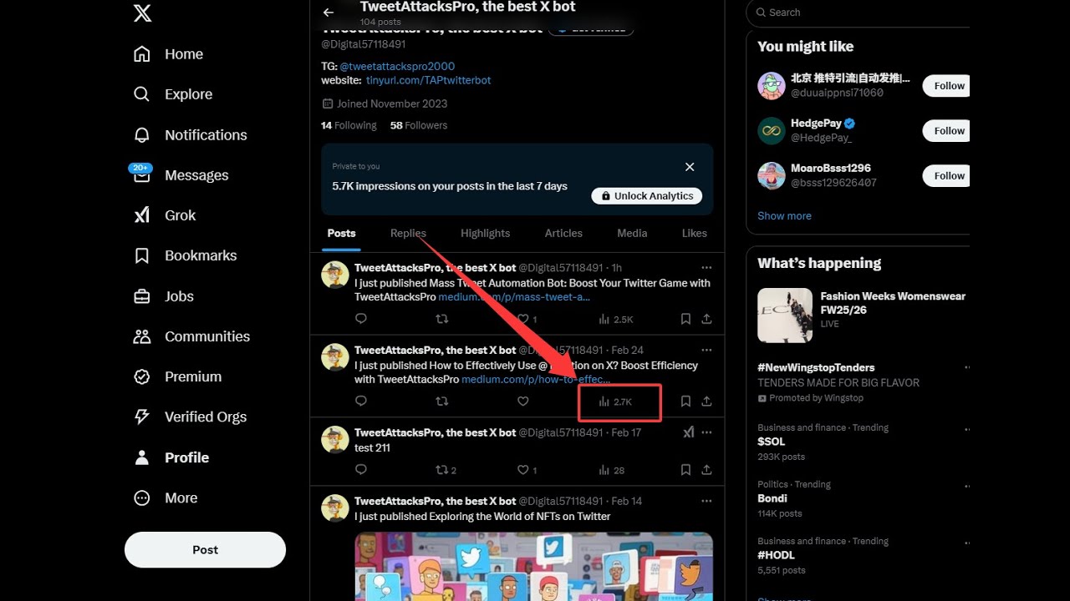
Task: Open more options on test 211 post
Action: coord(706,432)
